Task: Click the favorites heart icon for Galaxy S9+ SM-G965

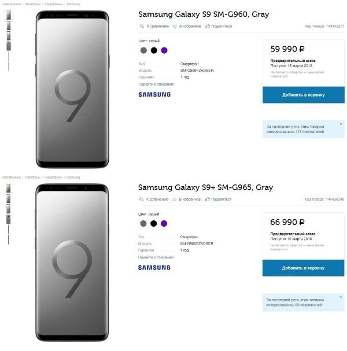Action: (x=175, y=199)
